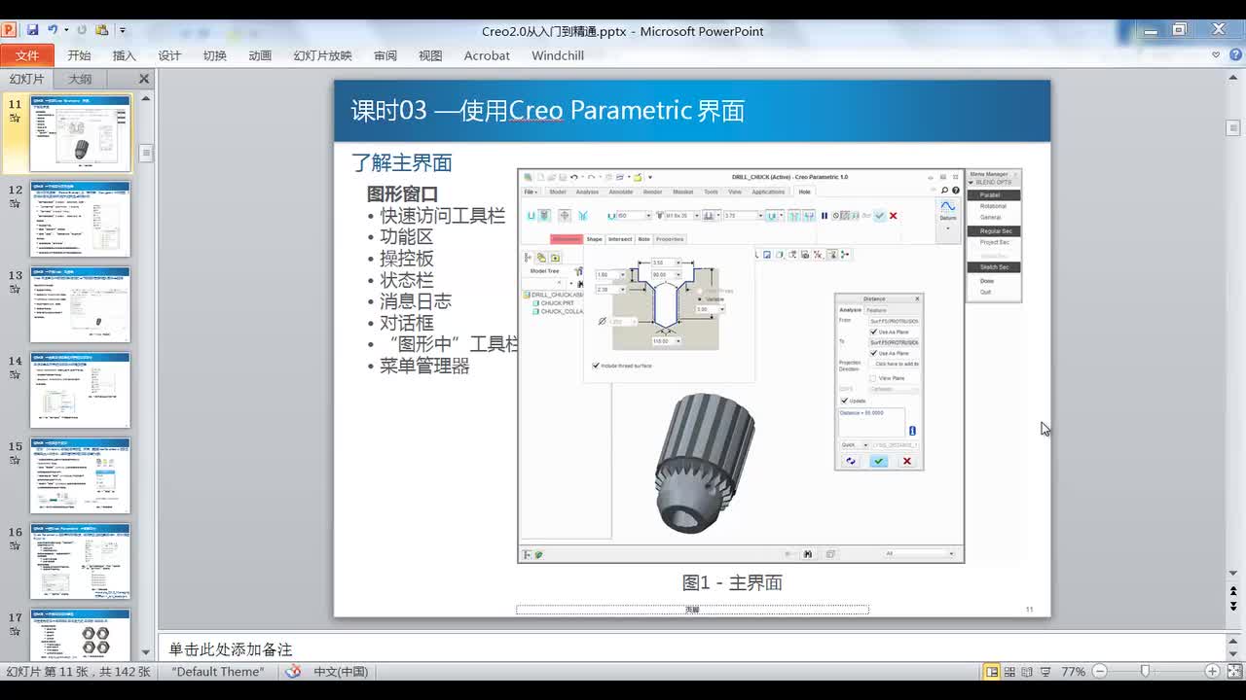
Task: Click the thumbnail pane scroll-down arrow
Action: (146, 652)
